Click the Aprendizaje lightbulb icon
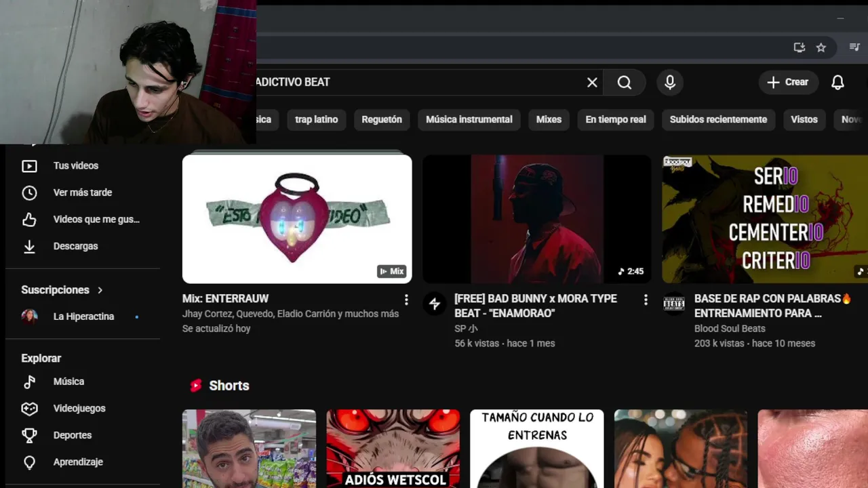 click(29, 462)
